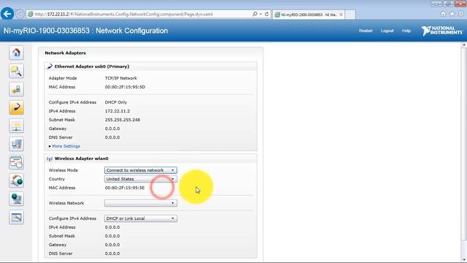Open the address bar autocomplete dropdown arrow
This screenshot has height=263, width=467.
tap(260, 14)
